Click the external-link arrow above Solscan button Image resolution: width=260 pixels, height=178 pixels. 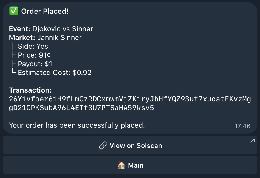coord(252,140)
